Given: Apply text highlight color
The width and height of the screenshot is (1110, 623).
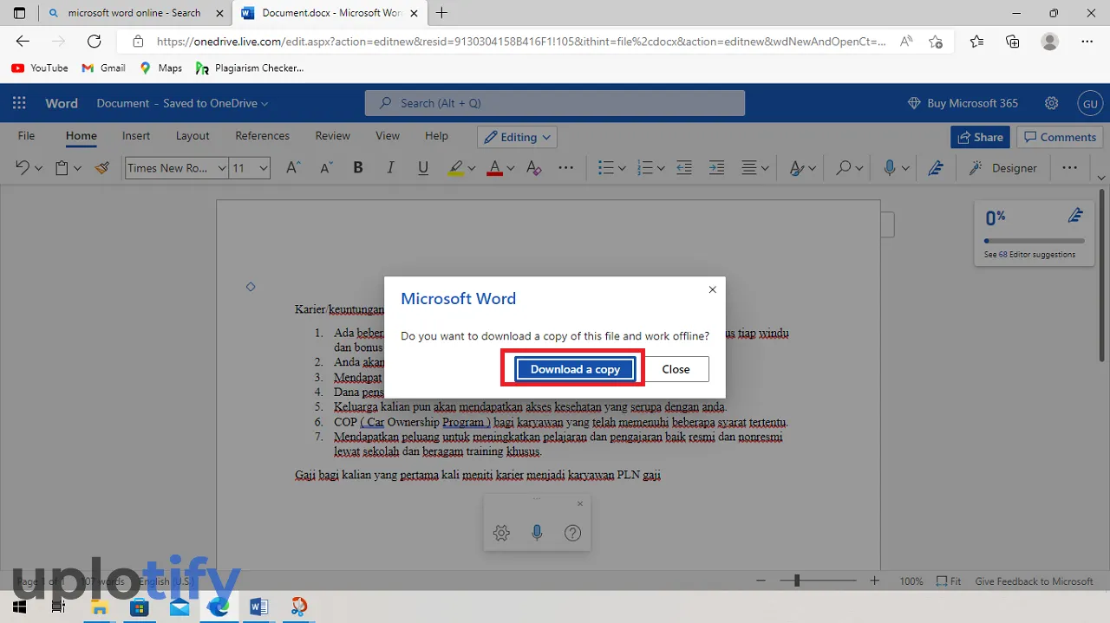Looking at the screenshot, I should click(x=456, y=168).
